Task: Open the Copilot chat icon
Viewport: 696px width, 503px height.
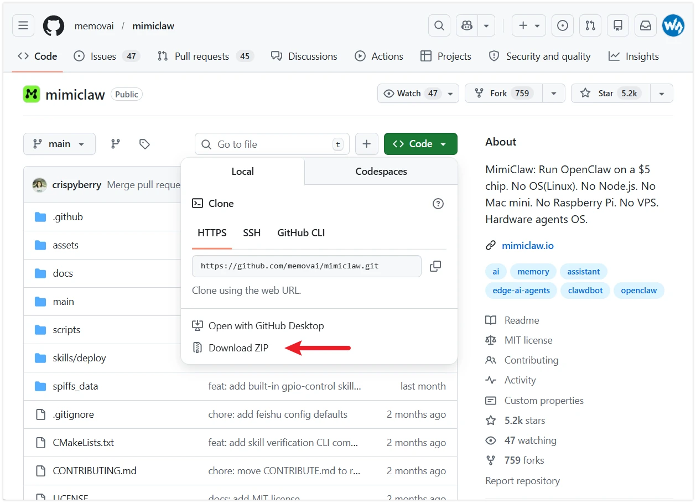Action: [x=467, y=25]
